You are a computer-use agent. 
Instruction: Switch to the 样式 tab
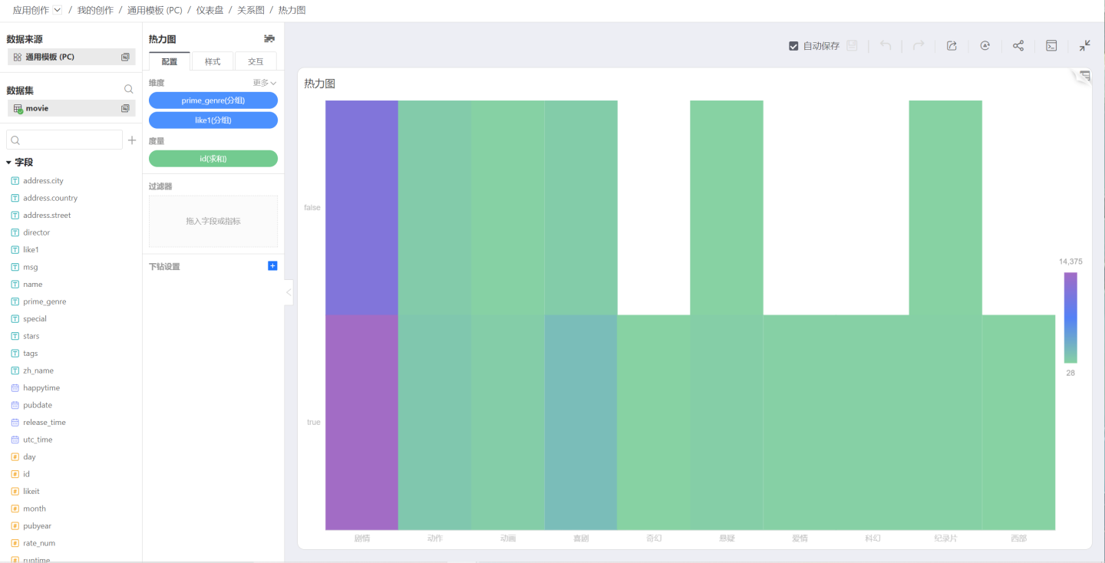213,61
